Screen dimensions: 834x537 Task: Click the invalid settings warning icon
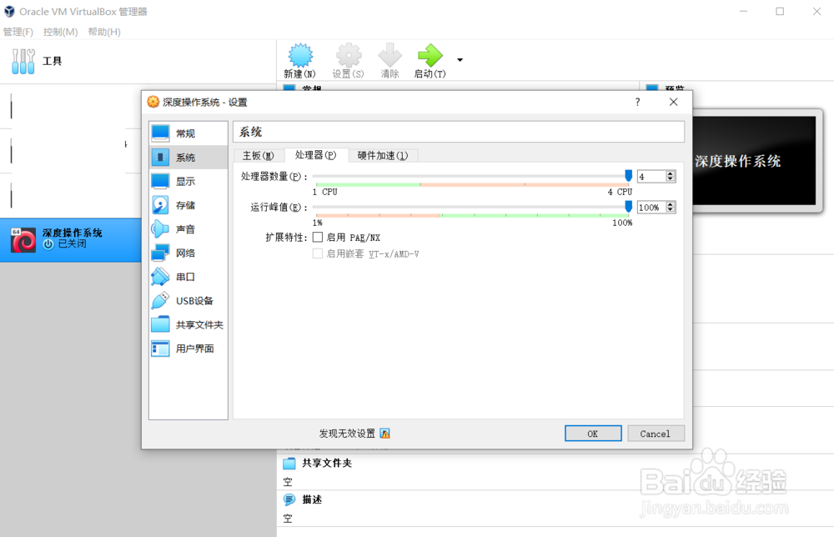[x=385, y=434]
